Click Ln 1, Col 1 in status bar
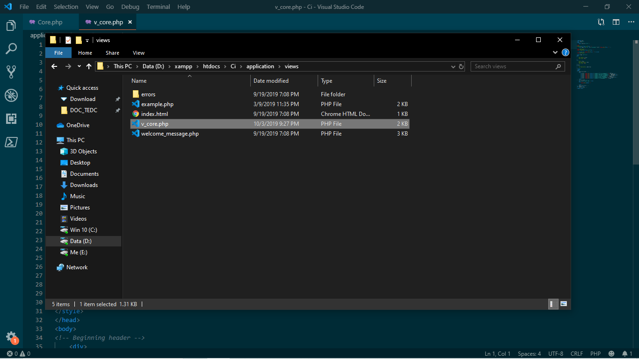The height and width of the screenshot is (359, 639). click(498, 354)
